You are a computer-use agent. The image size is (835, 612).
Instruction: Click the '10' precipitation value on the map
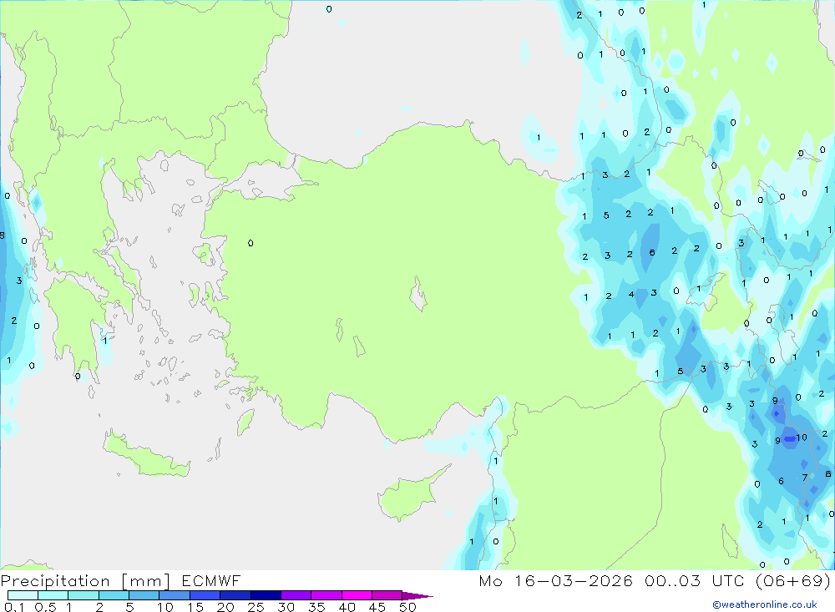point(802,438)
